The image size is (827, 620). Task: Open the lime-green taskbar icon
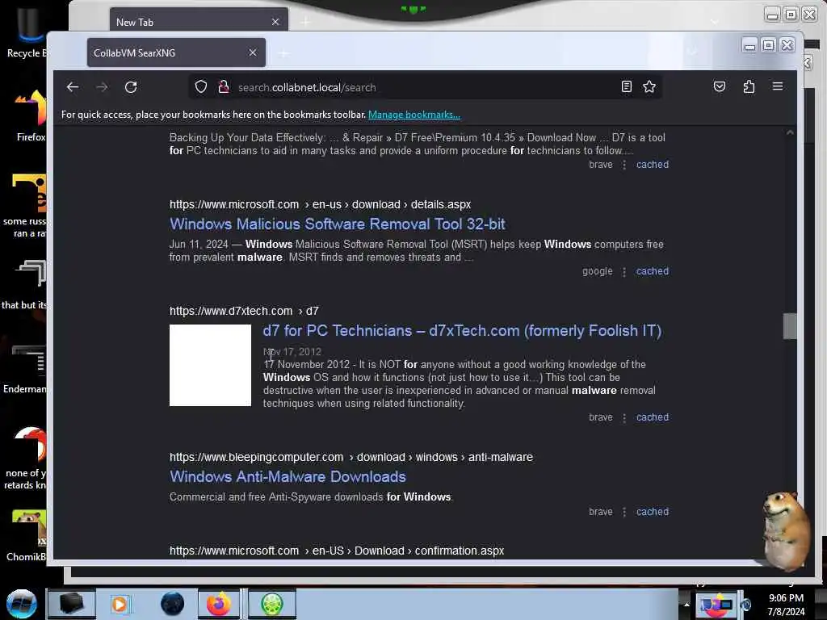[x=271, y=604]
